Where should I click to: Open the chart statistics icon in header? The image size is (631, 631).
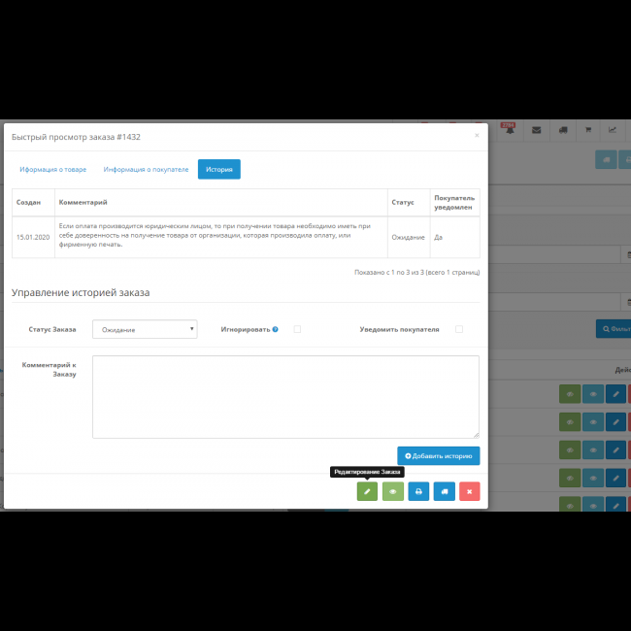[613, 131]
